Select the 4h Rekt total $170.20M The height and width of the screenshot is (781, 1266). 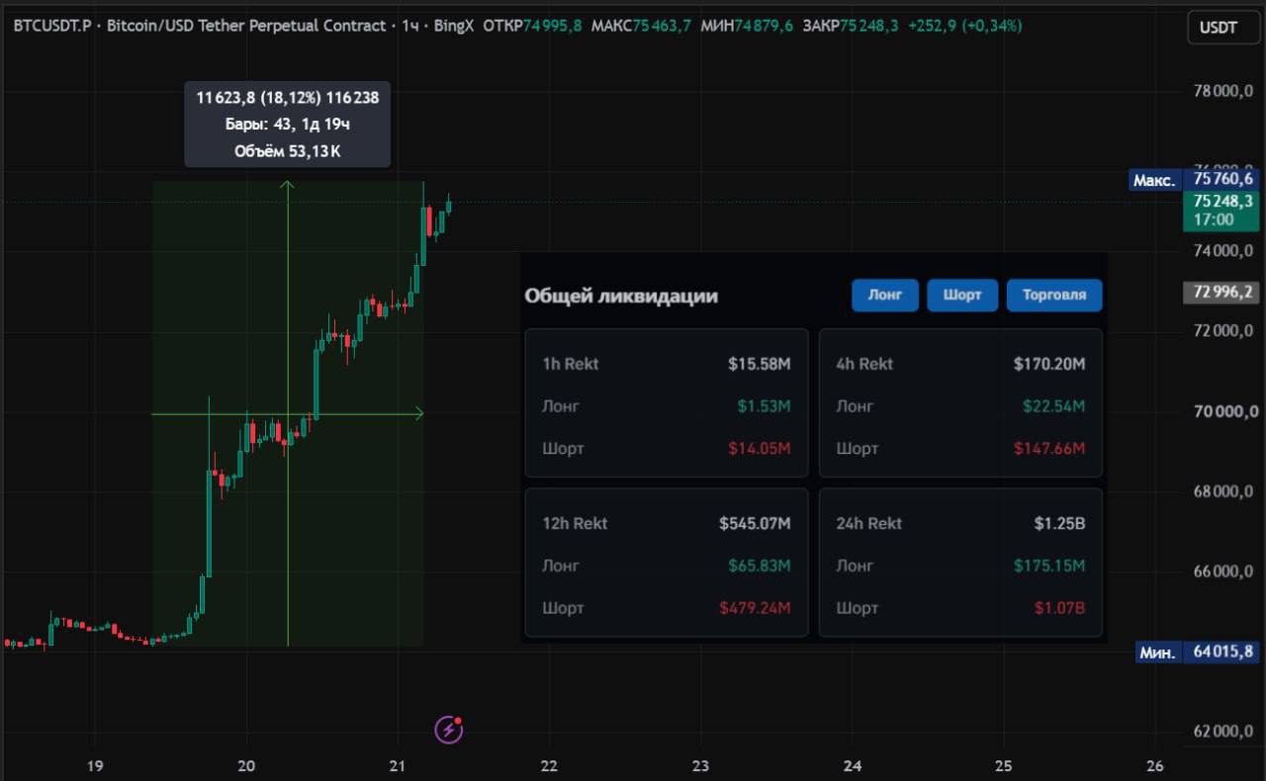coord(1049,364)
